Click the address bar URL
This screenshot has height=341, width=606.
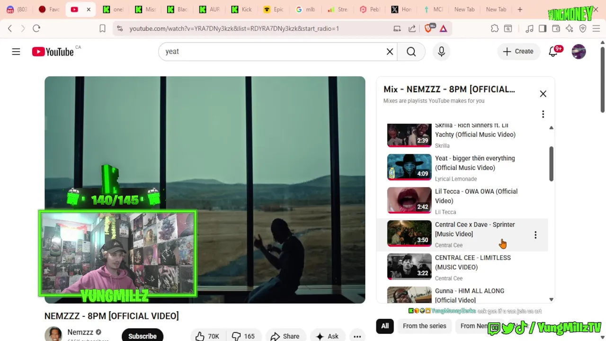point(234,28)
